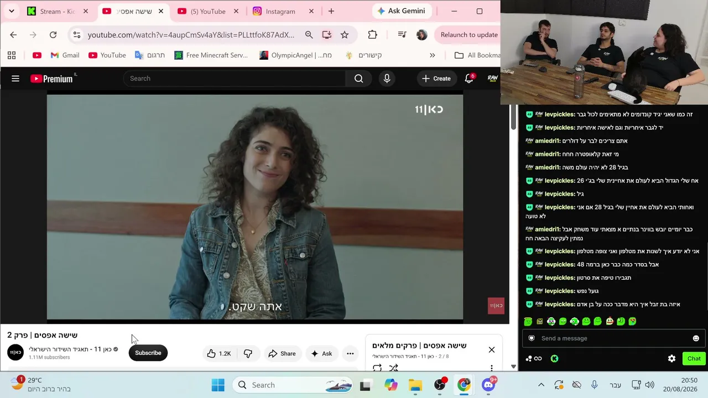Open more actions for the video

350,354
